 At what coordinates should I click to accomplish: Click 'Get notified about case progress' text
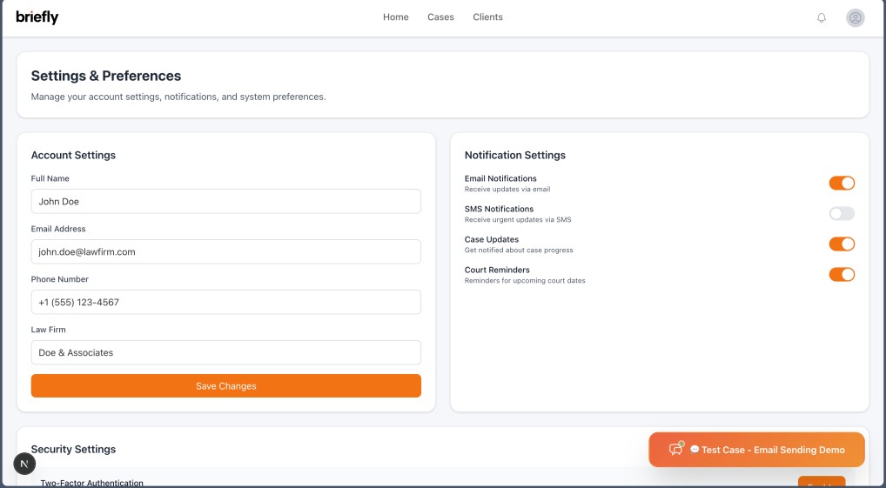pyautogui.click(x=519, y=251)
